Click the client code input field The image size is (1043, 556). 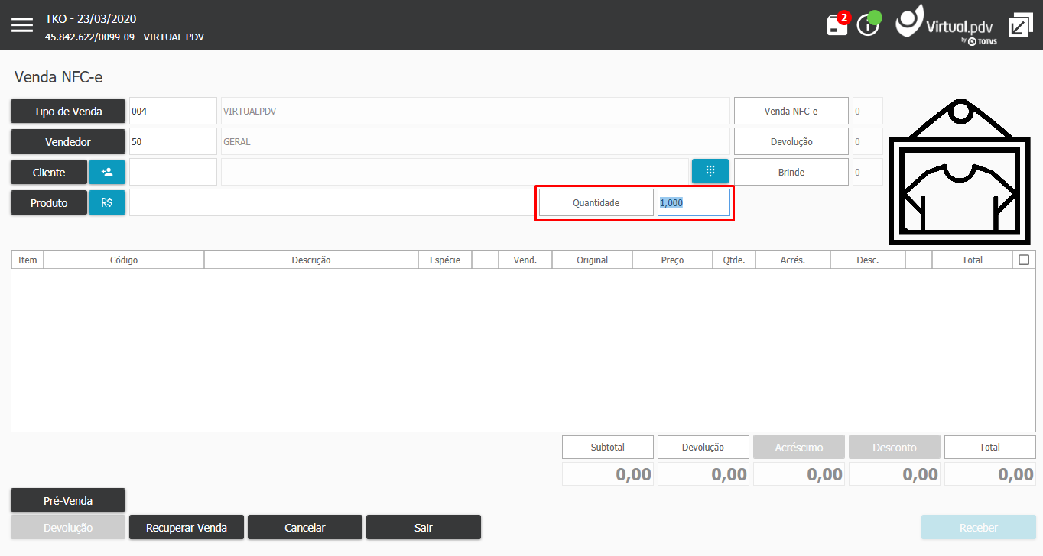tap(173, 172)
